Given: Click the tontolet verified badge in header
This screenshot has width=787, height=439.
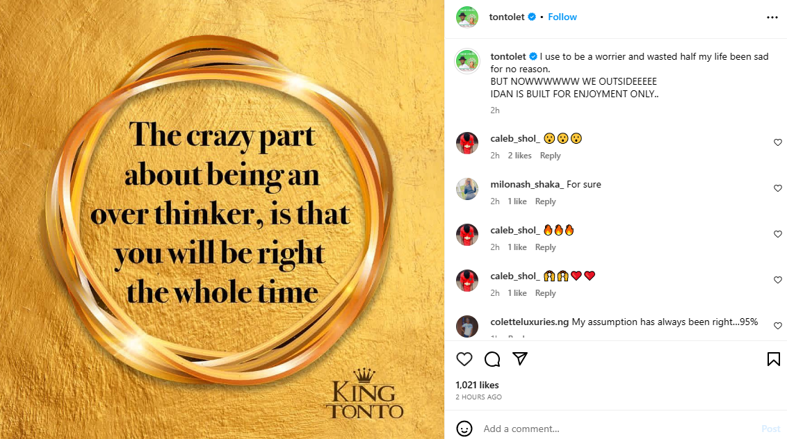Looking at the screenshot, I should (532, 17).
